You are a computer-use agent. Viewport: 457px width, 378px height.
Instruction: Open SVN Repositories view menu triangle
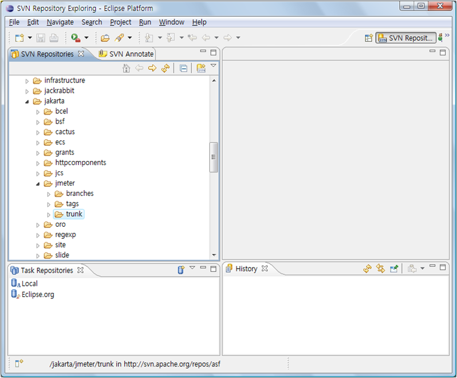pyautogui.click(x=214, y=65)
